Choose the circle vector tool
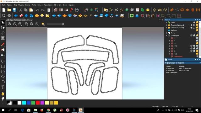 point(3,72)
